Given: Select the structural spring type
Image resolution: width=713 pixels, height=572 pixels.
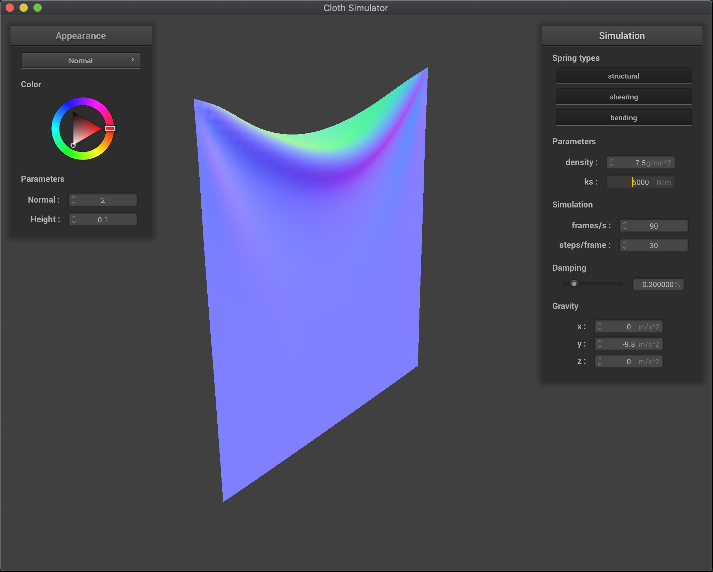Looking at the screenshot, I should [623, 76].
